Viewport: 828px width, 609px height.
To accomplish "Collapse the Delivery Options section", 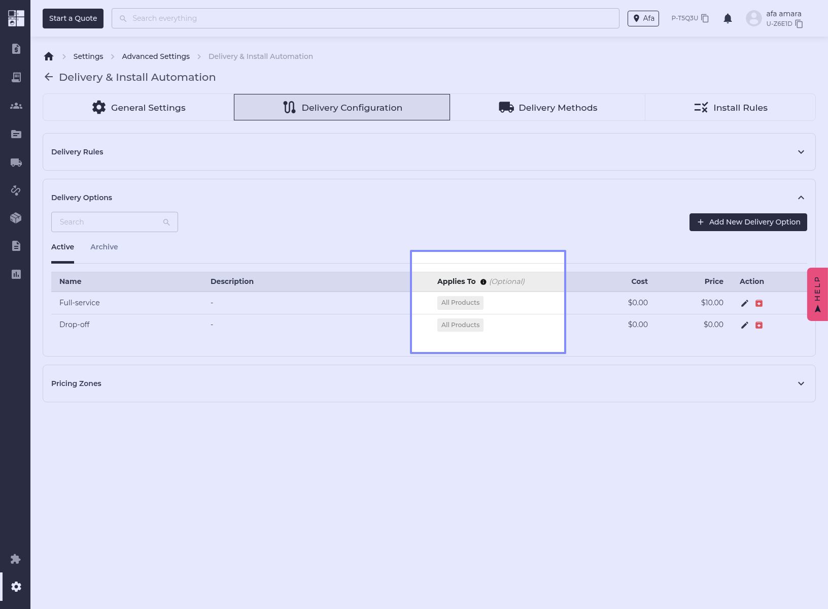I will pyautogui.click(x=801, y=198).
